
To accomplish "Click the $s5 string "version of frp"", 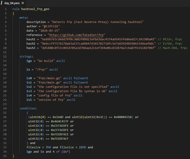I will [x=51, y=100].
